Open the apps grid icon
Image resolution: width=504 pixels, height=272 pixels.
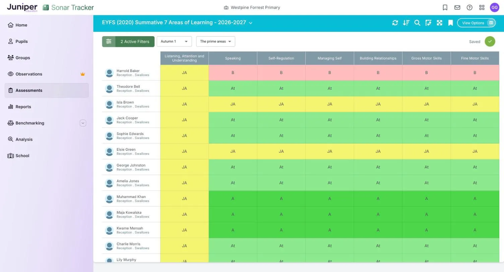[482, 7]
